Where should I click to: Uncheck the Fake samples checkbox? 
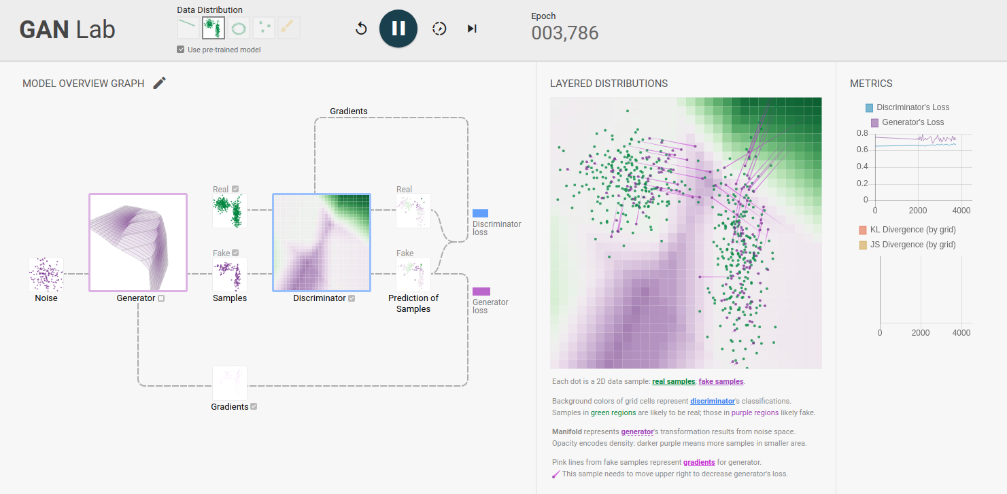coord(235,253)
